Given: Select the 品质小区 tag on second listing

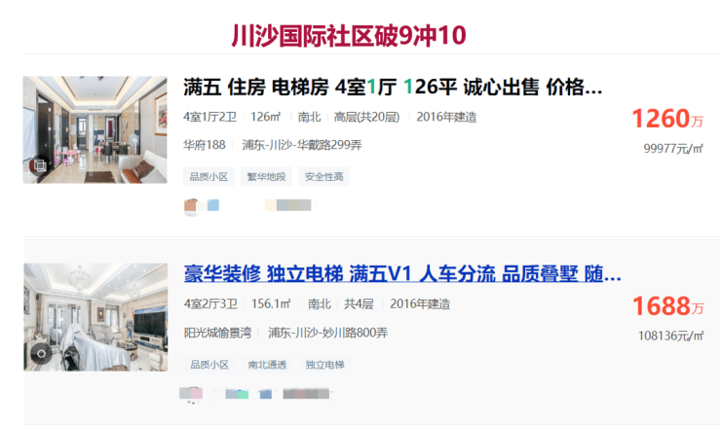Looking at the screenshot, I should pyautogui.click(x=209, y=365).
